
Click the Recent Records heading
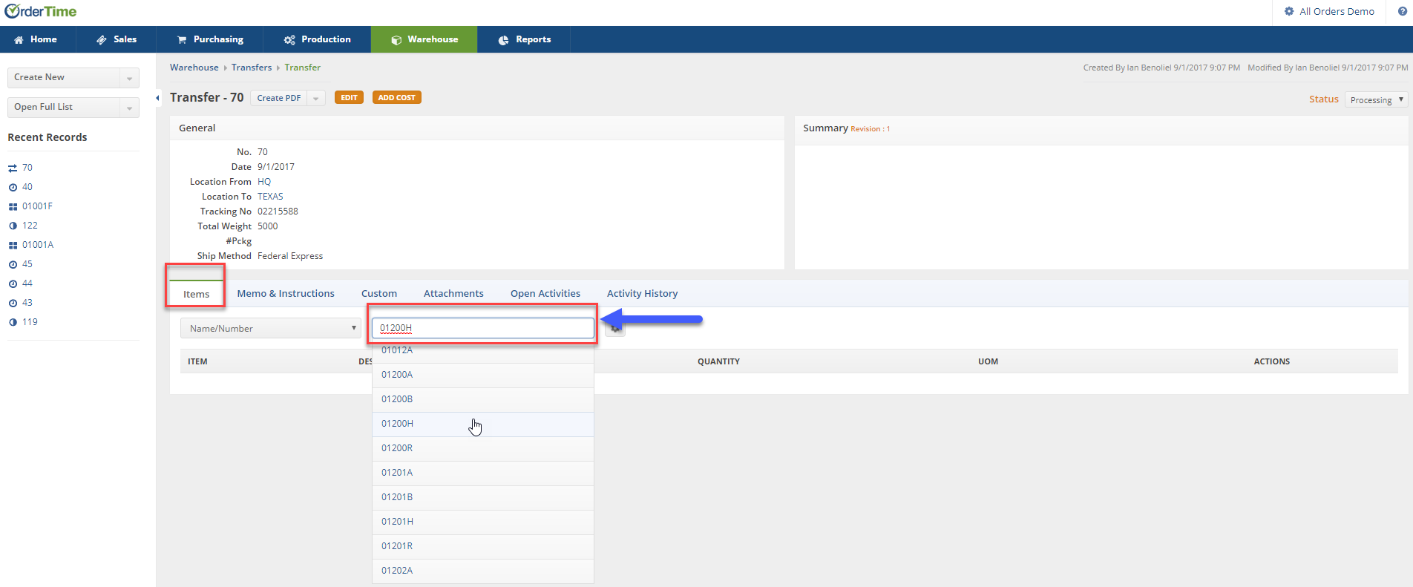coord(47,137)
